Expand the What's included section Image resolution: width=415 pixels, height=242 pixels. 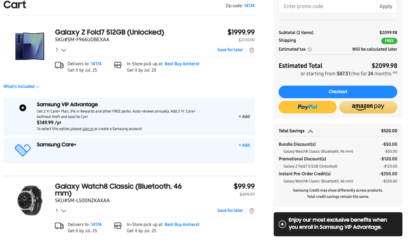(21, 86)
